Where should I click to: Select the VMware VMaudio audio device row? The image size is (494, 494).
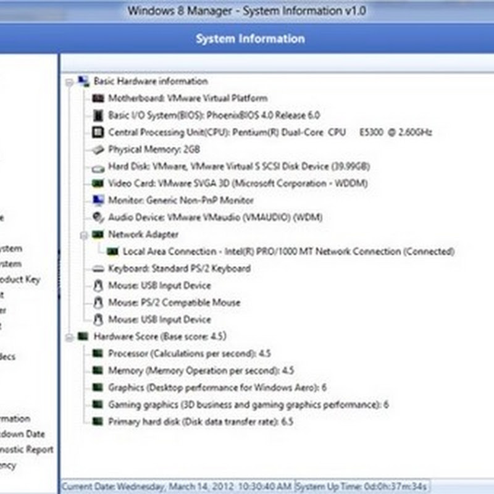pos(215,217)
